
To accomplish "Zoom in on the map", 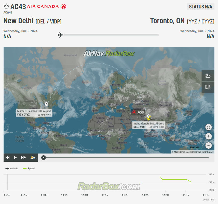I will 208,136.
